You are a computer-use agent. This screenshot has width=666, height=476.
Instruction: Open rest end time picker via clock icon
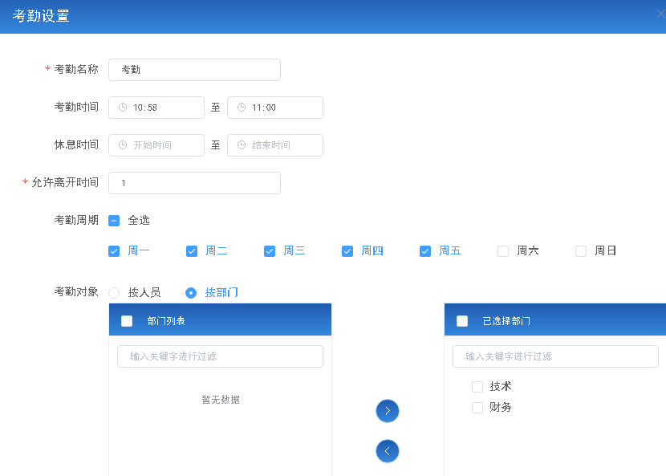pos(240,144)
